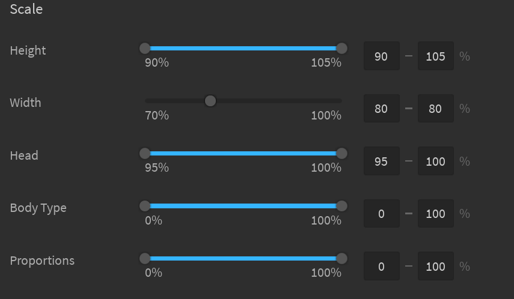Click the Proportions slider minimum handle

coord(145,259)
